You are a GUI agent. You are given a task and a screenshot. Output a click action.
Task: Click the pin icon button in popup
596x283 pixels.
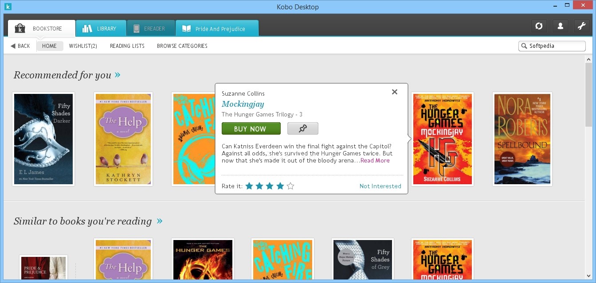pyautogui.click(x=303, y=128)
